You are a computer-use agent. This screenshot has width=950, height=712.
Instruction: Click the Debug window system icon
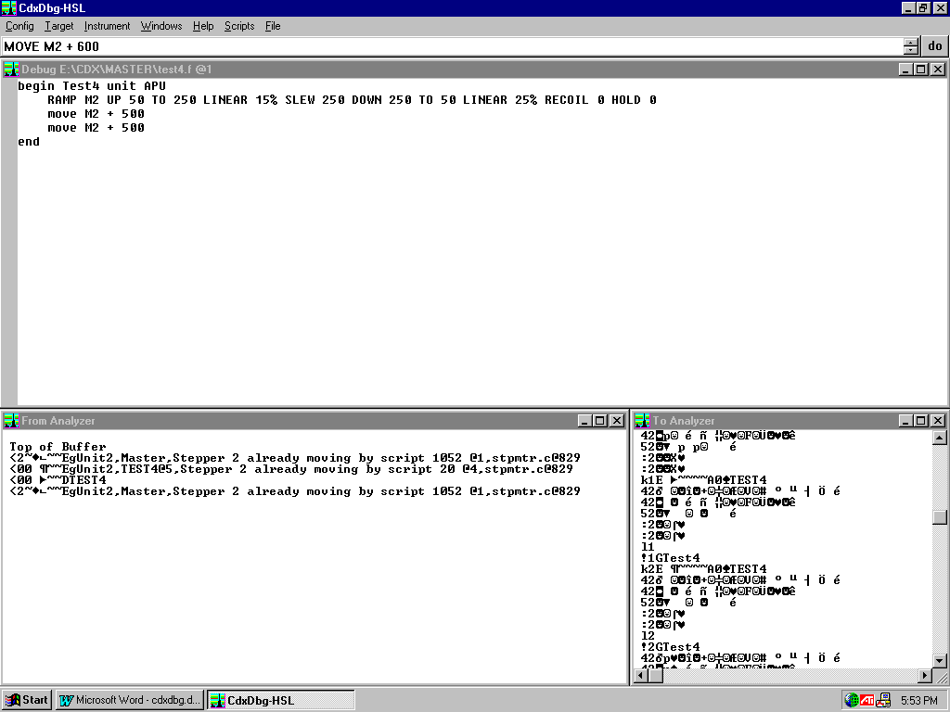[x=11, y=69]
